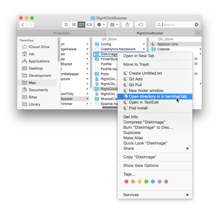Screen dimensions: 220x210
Task: Select AppIcon.icns file
Action: click(176, 44)
